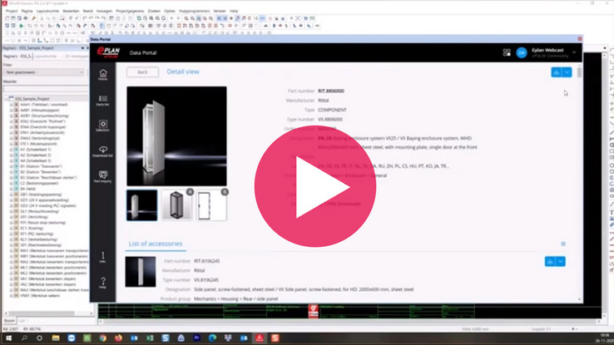Click the side panel accessory image
Image resolution: width=614 pixels, height=345 pixels.
(x=141, y=272)
